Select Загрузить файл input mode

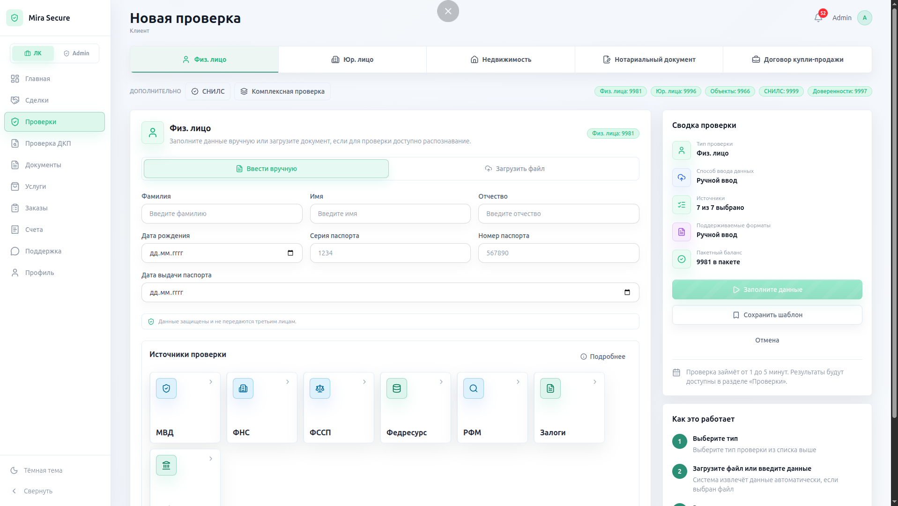pyautogui.click(x=514, y=169)
